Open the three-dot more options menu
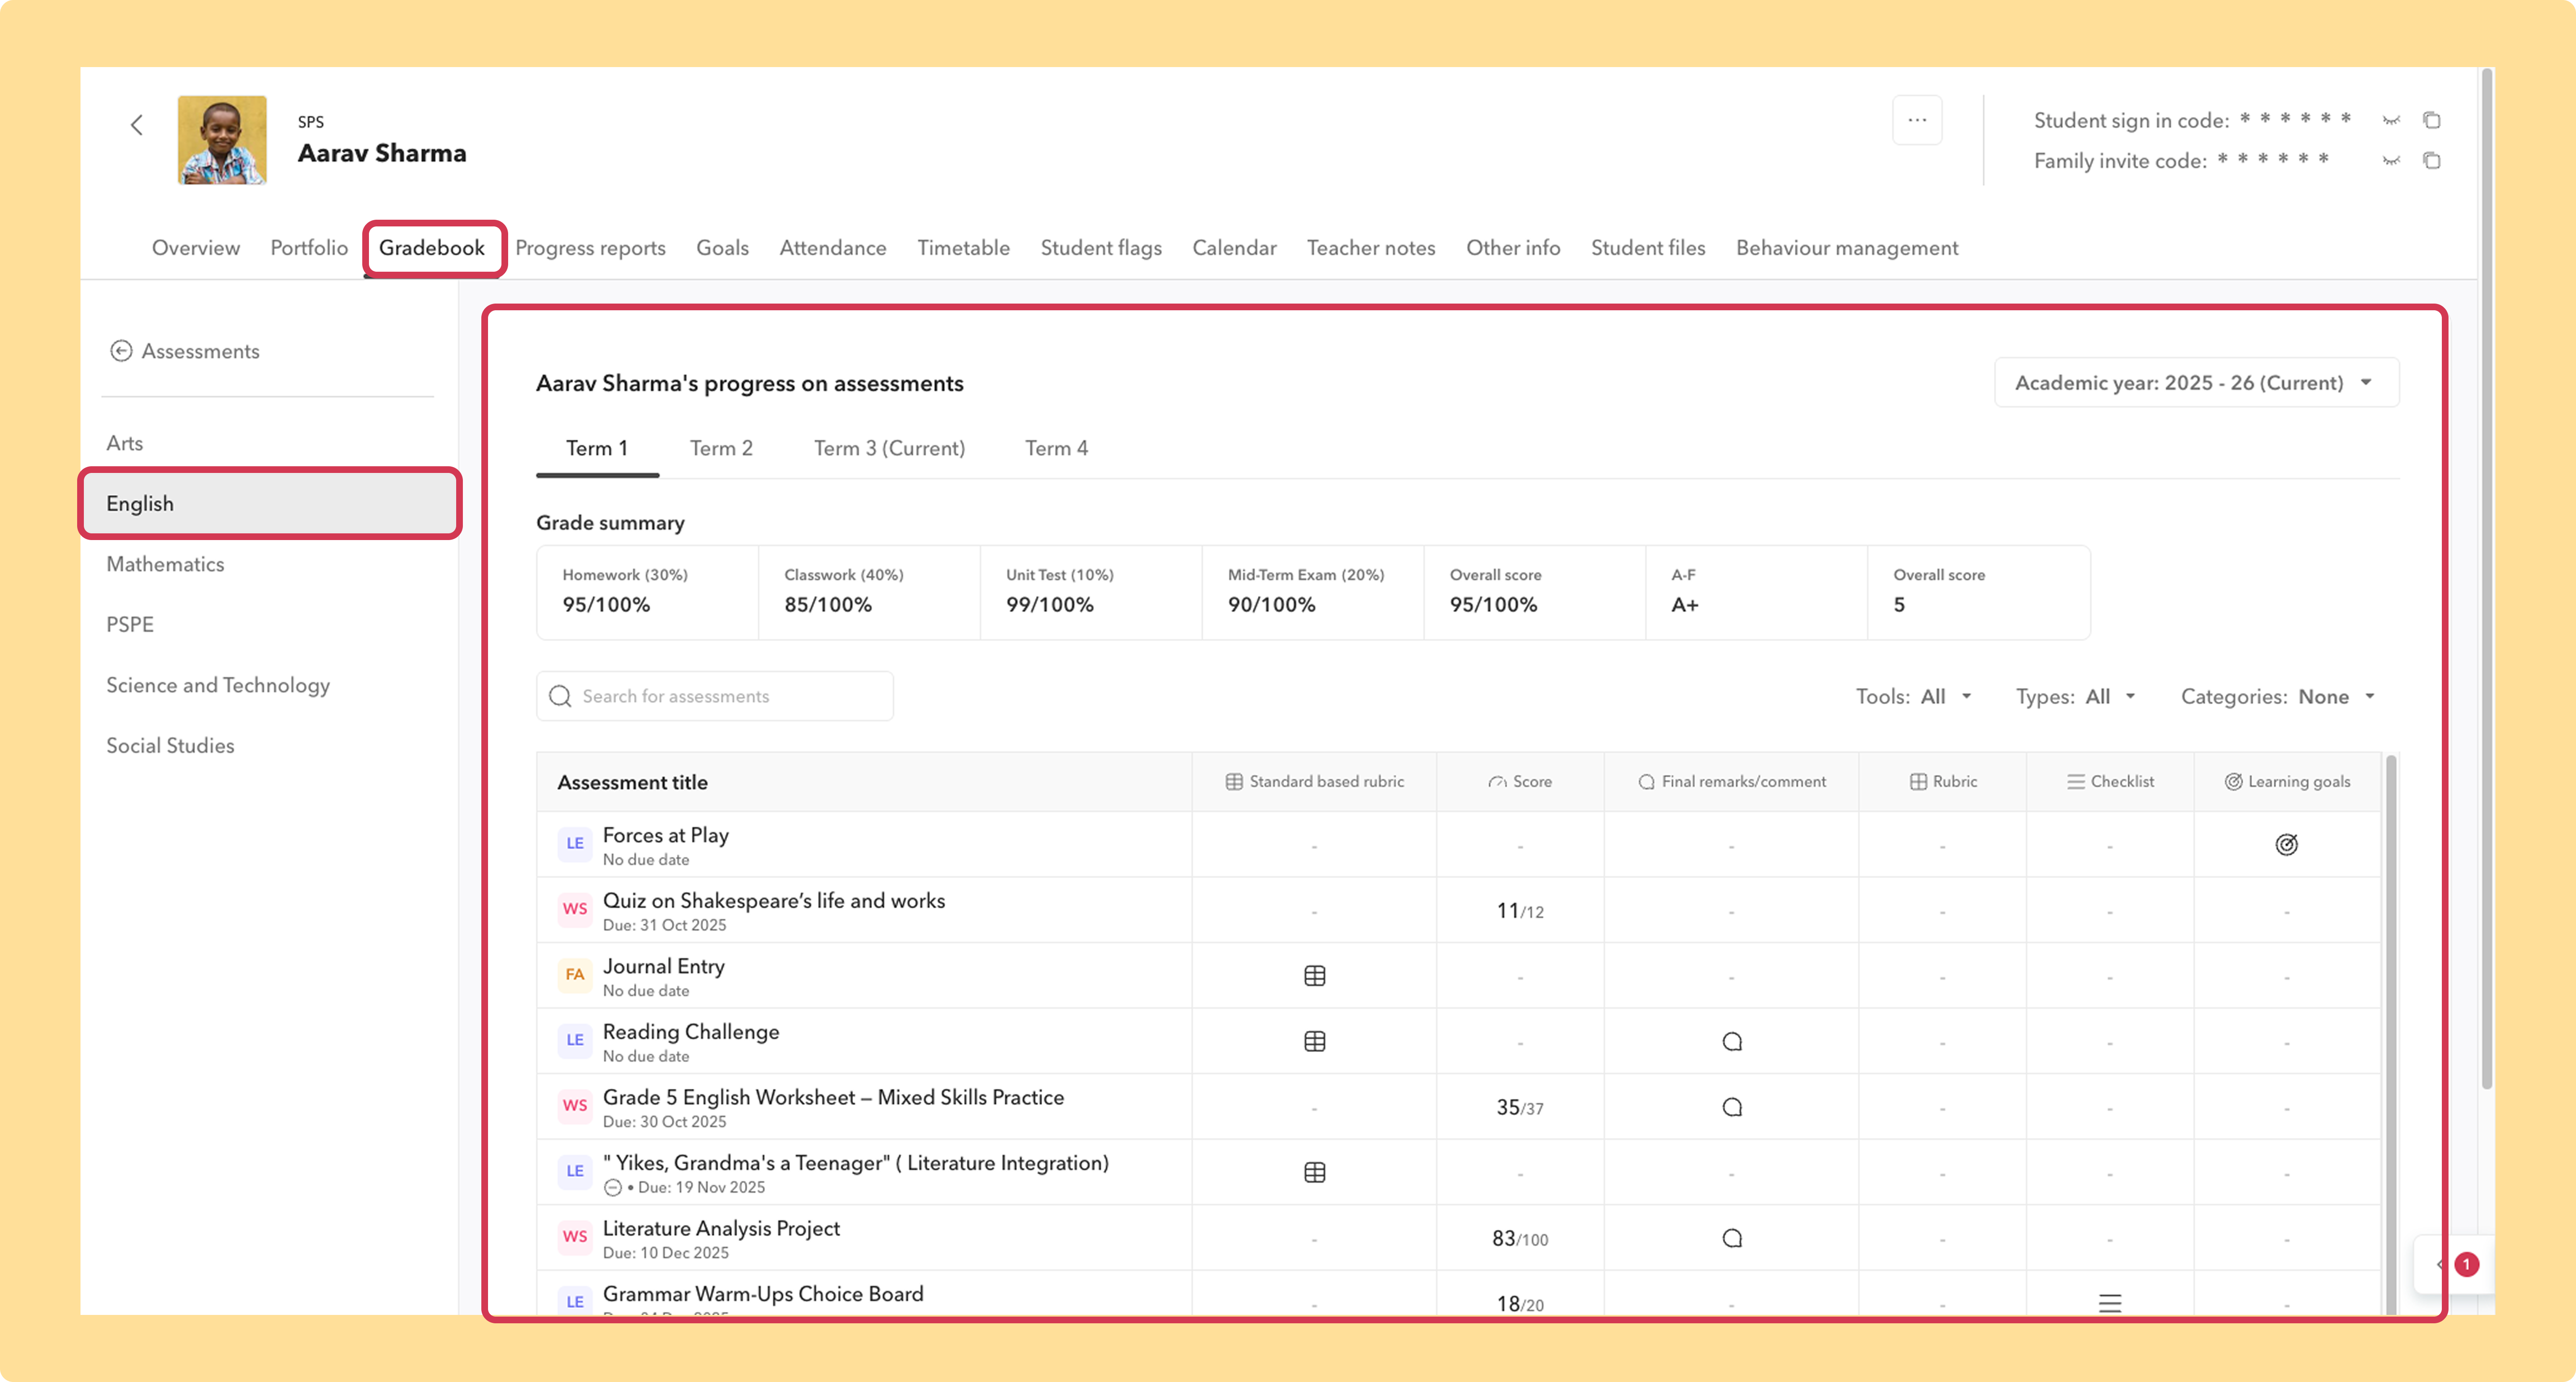This screenshot has height=1382, width=2576. click(x=1917, y=120)
